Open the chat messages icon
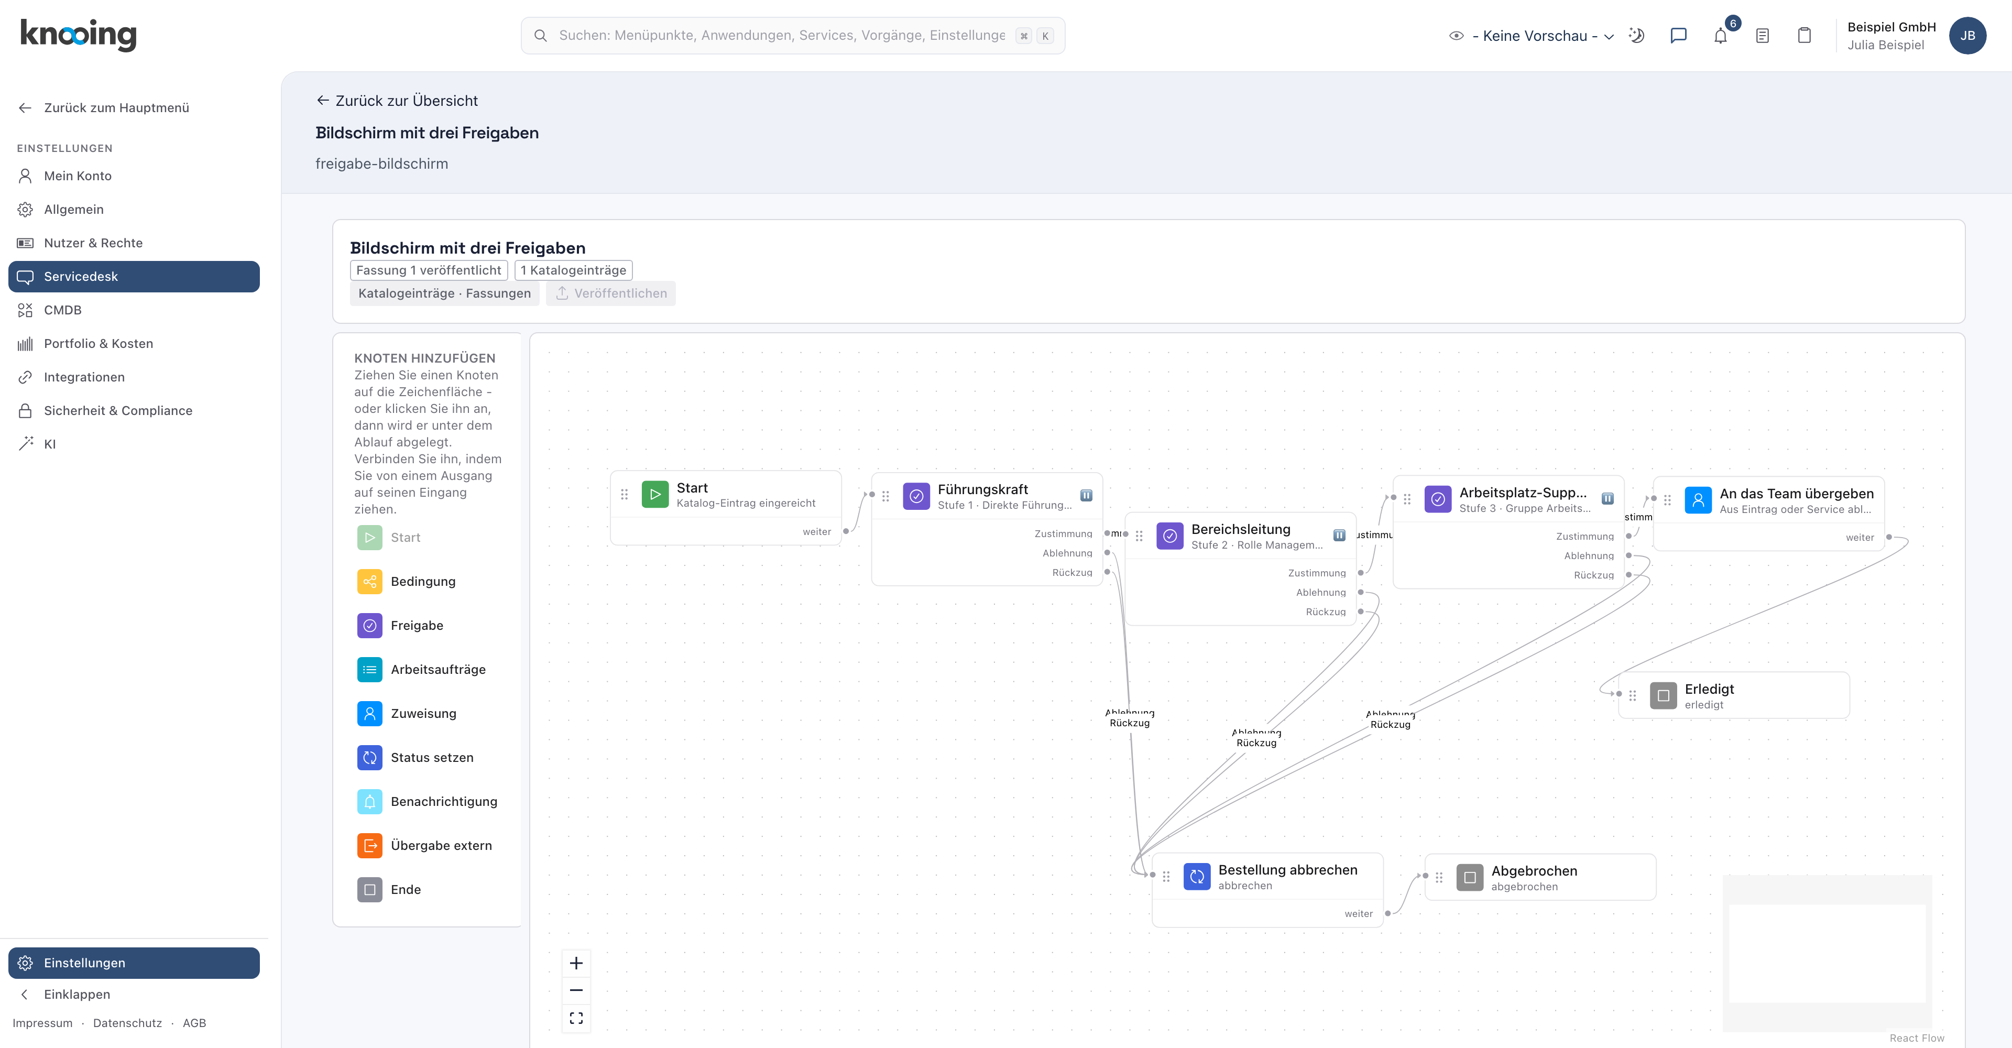2012x1048 pixels. [x=1678, y=36]
